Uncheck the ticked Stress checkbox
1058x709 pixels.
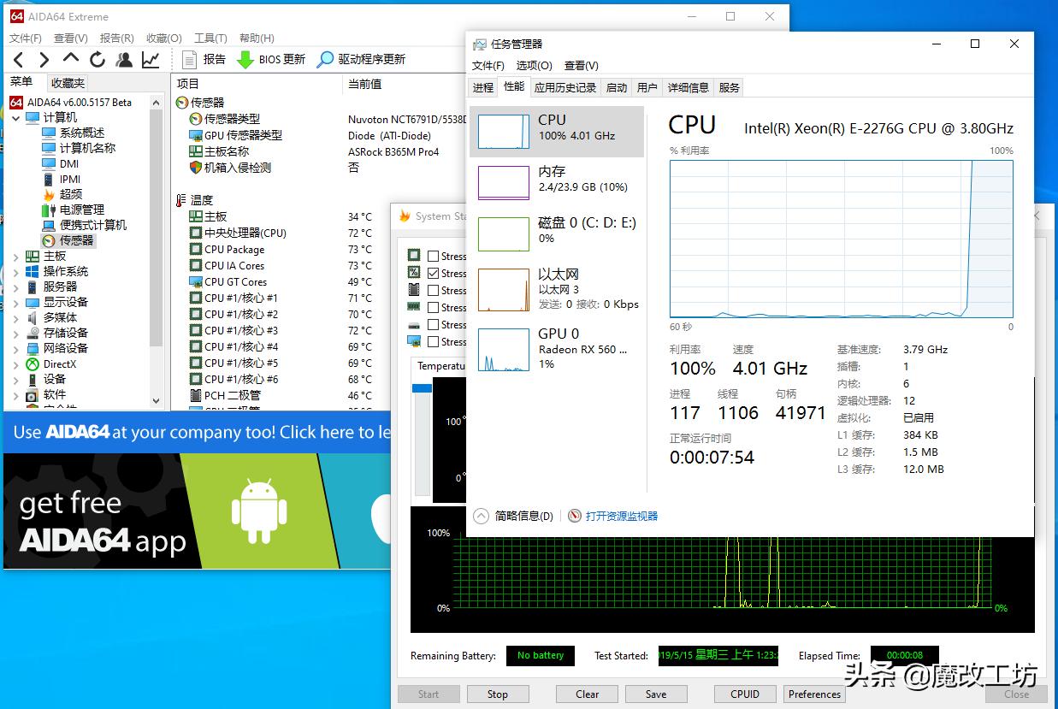434,273
